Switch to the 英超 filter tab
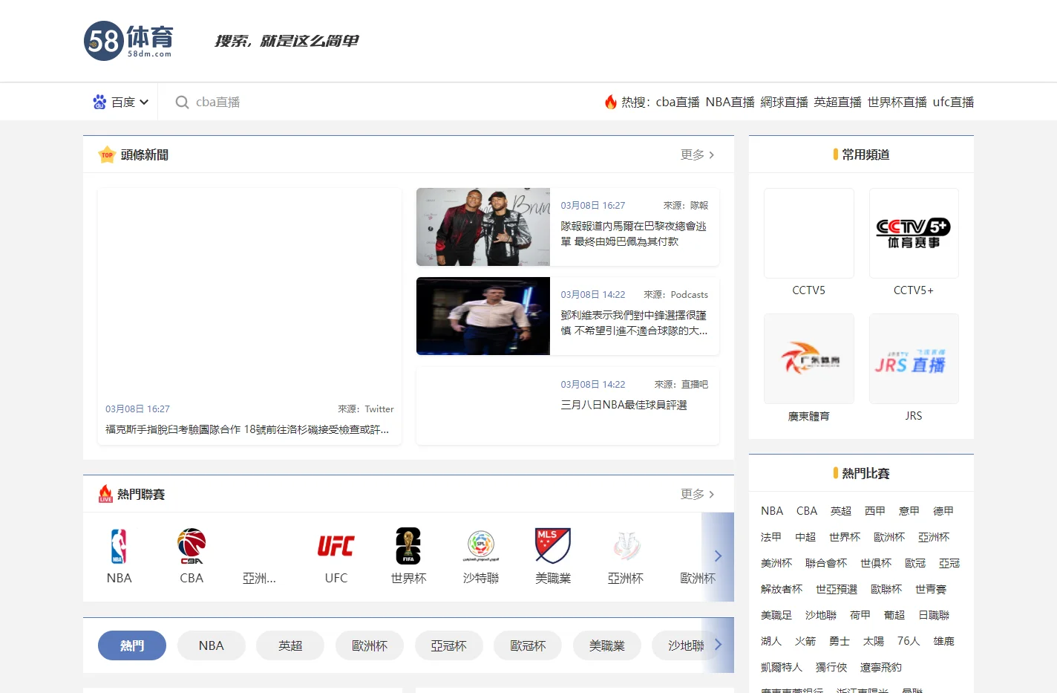 (290, 645)
